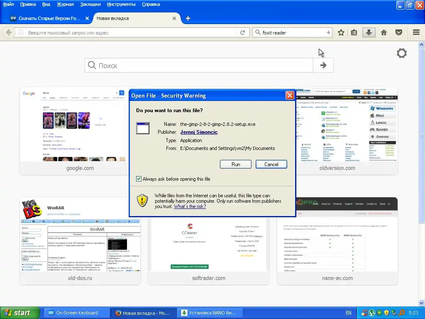
Task: Open nano-av.com tile
Action: 337,241
